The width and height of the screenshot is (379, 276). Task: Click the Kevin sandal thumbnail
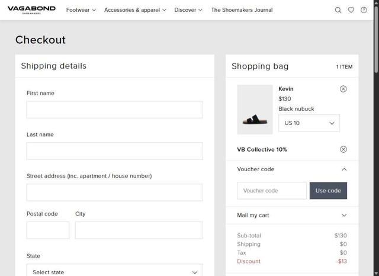pos(255,110)
